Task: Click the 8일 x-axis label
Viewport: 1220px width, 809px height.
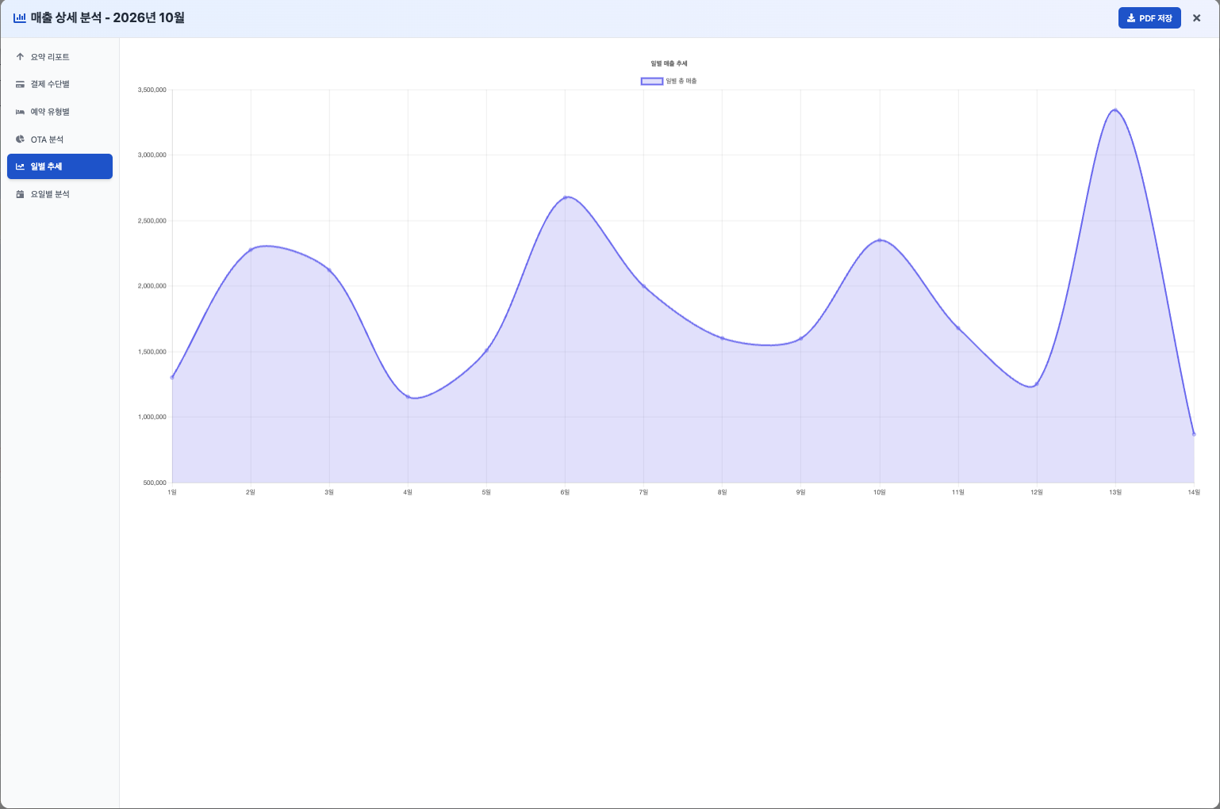Action: point(722,493)
